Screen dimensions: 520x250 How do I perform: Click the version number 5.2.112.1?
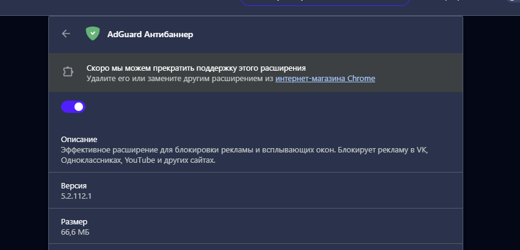point(80,196)
